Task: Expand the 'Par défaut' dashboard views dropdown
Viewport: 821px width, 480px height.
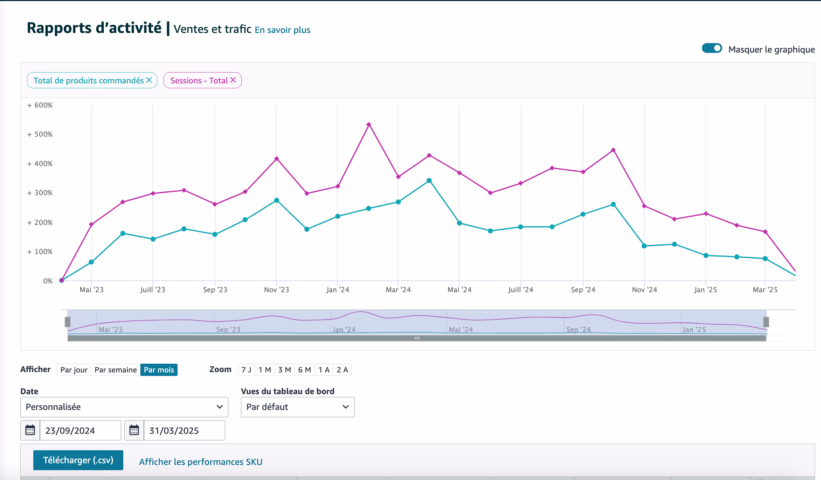Action: click(x=297, y=407)
